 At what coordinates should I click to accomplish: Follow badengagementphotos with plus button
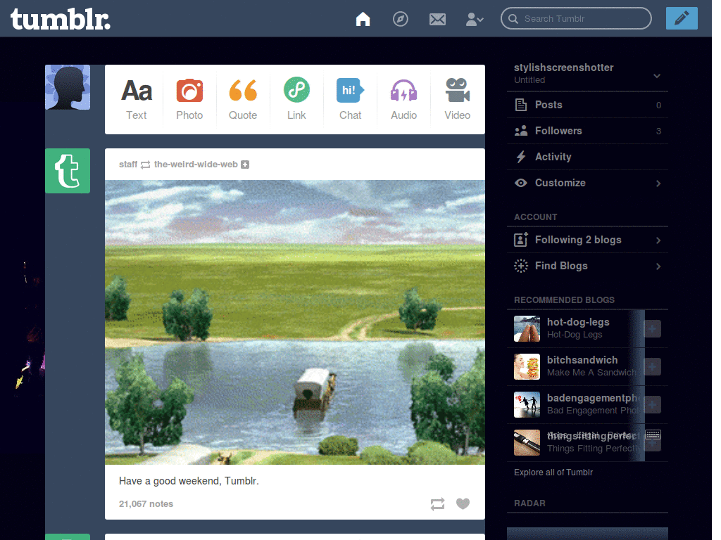tap(653, 404)
